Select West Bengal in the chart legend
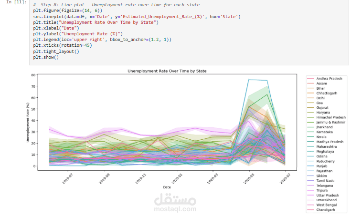This screenshot has height=217, width=351. [326, 205]
